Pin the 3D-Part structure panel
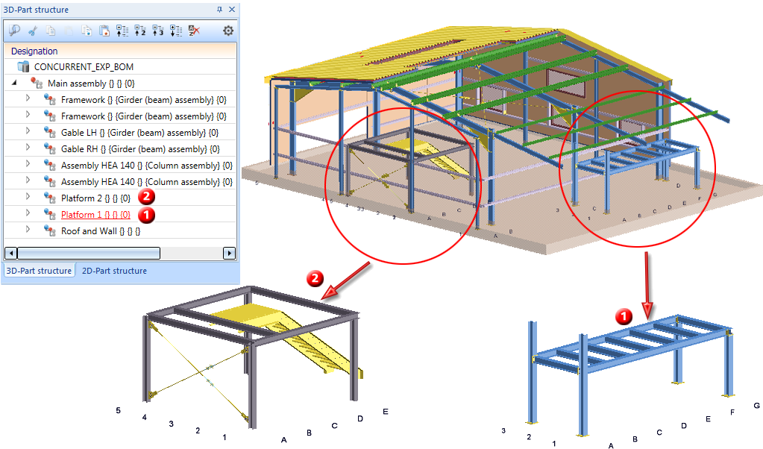This screenshot has width=763, height=449. pos(219,9)
